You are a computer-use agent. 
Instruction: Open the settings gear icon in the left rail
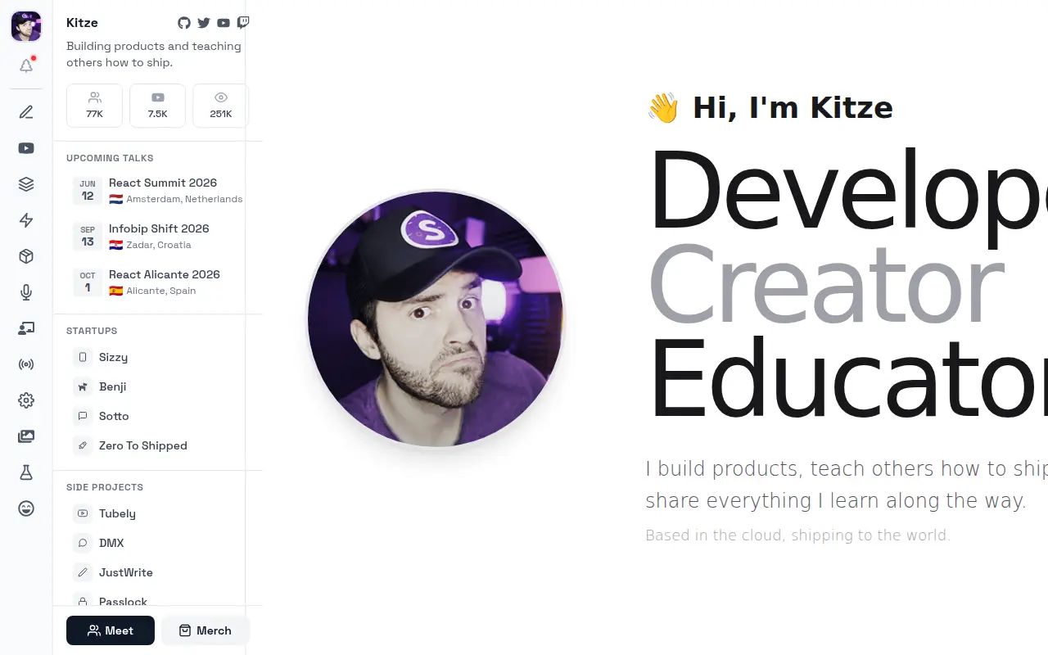coord(26,400)
